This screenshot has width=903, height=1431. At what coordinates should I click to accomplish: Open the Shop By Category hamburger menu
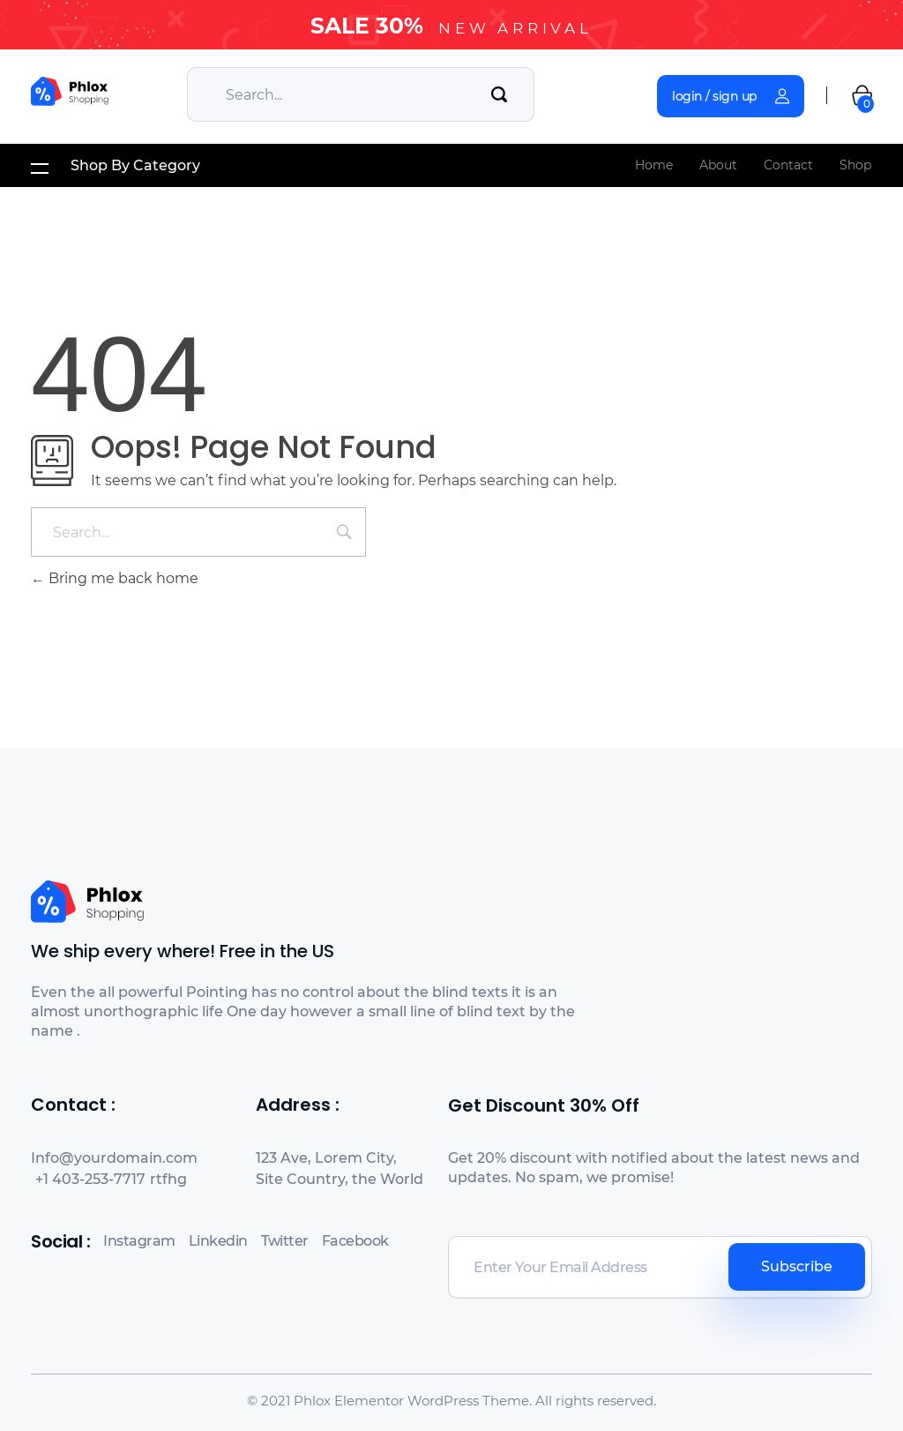(x=40, y=167)
